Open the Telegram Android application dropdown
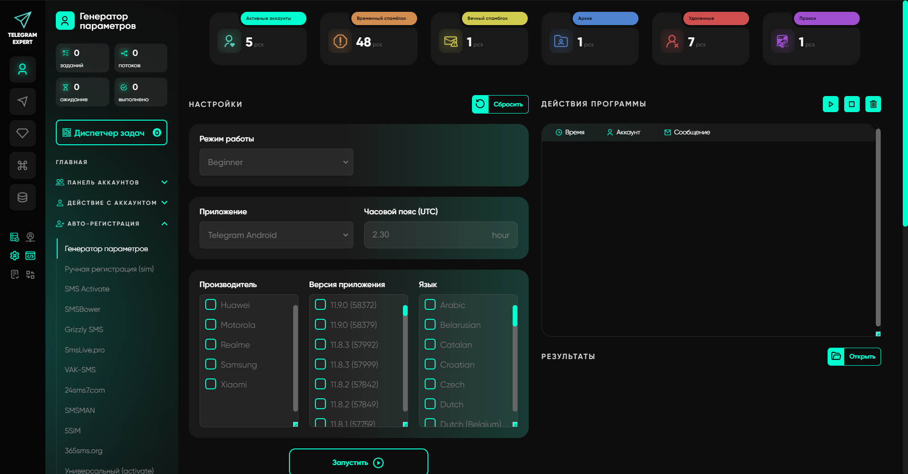The width and height of the screenshot is (908, 474). pos(276,235)
